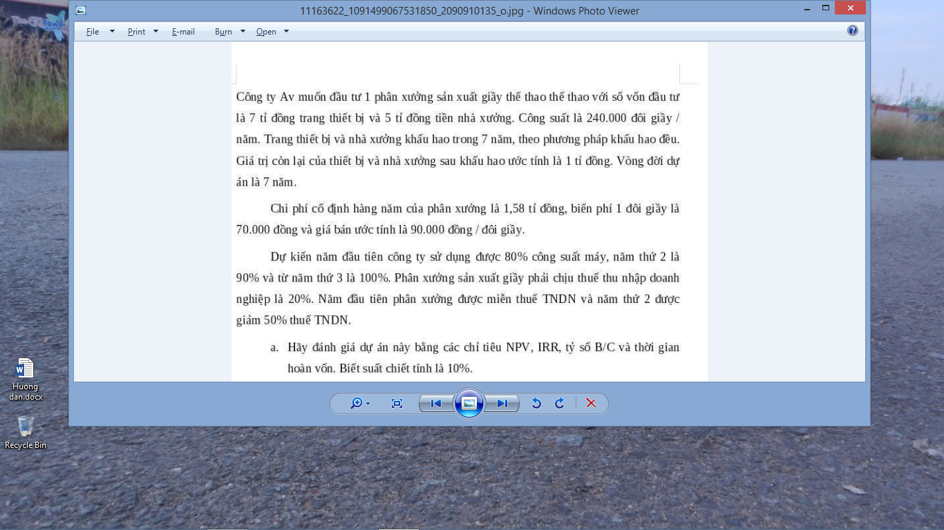Select the Recycle Bin desktop icon

(25, 432)
